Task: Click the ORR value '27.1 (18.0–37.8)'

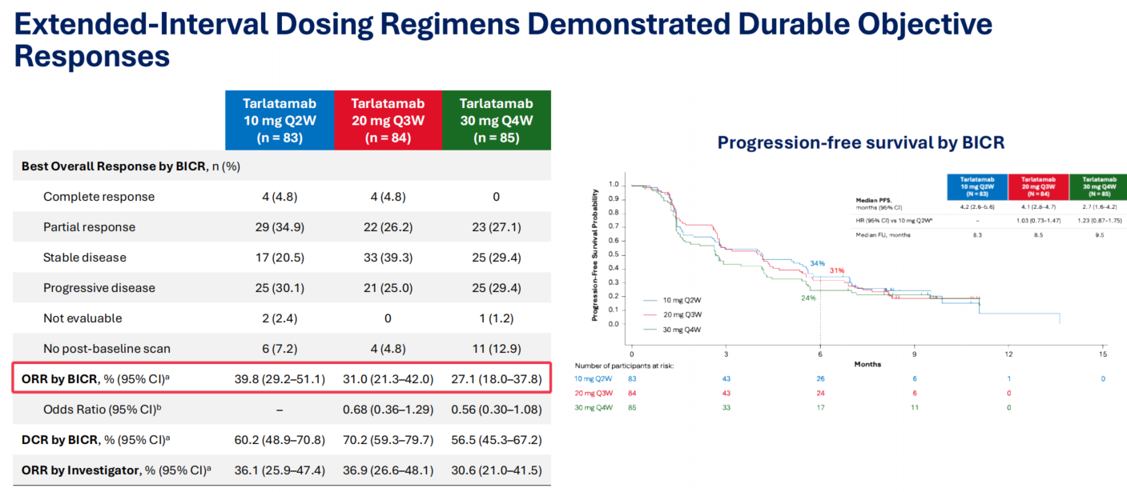Action: (497, 378)
